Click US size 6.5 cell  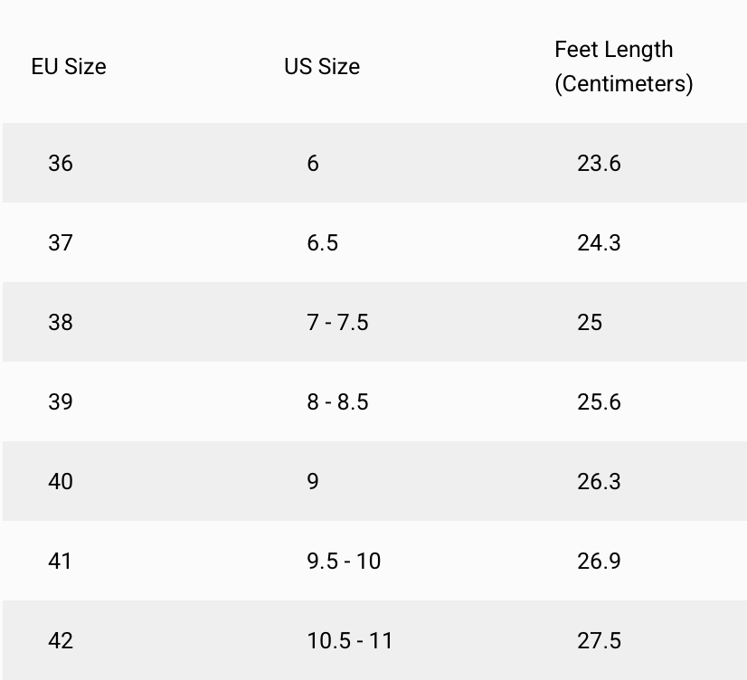pos(322,243)
